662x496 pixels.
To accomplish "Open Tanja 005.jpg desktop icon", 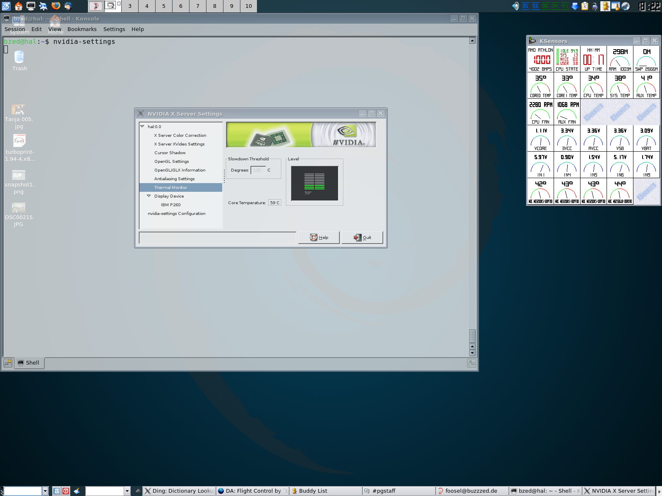I will point(19,116).
